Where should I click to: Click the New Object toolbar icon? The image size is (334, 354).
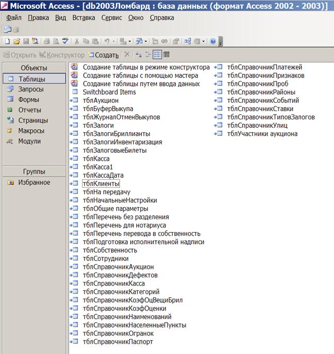[197, 41]
